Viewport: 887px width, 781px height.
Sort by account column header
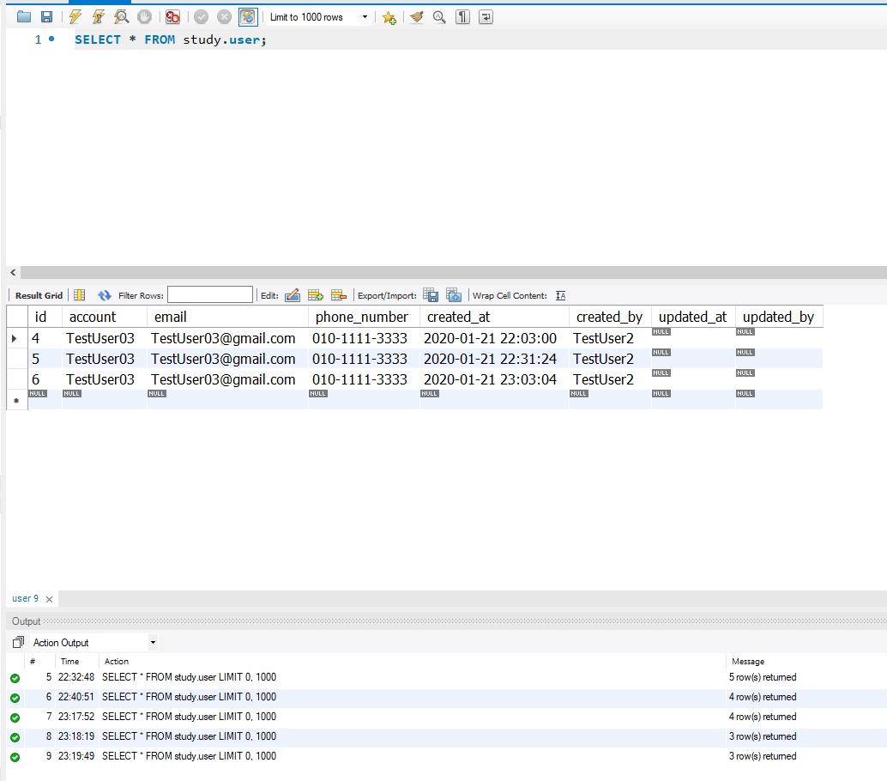click(x=104, y=317)
